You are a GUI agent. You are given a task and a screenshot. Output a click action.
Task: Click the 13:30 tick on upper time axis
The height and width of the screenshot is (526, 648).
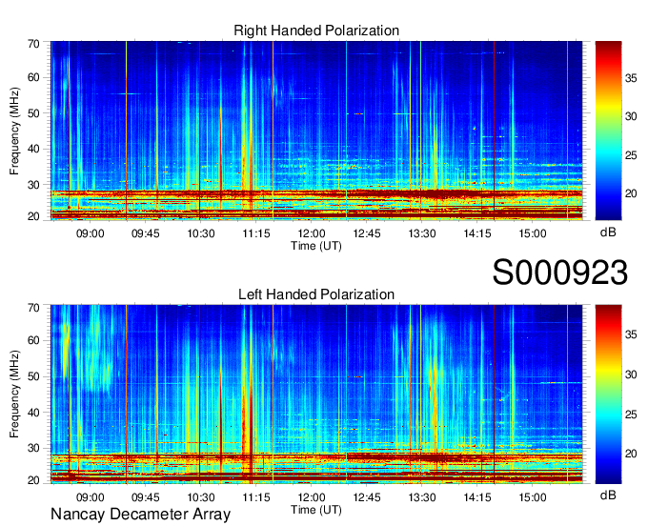pos(422,233)
